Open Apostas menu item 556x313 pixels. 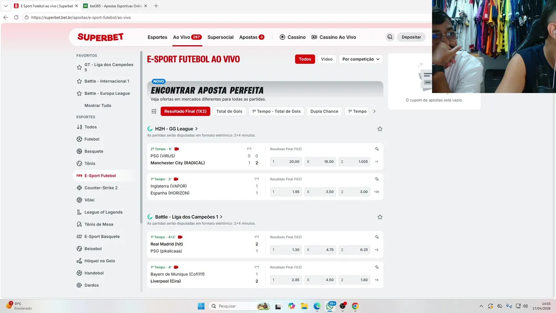click(x=252, y=37)
